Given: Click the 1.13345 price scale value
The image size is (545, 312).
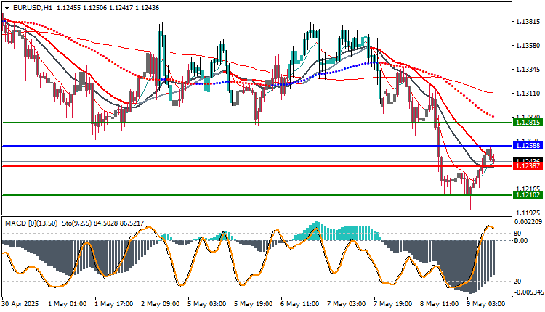Looking at the screenshot, I should coord(528,70).
